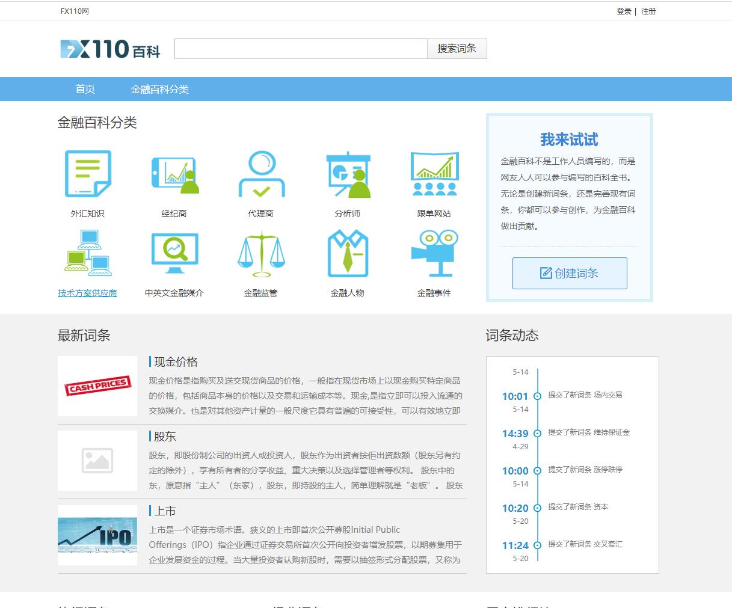Go to the 首页 nav tab
This screenshot has height=608, width=732.
pos(85,89)
